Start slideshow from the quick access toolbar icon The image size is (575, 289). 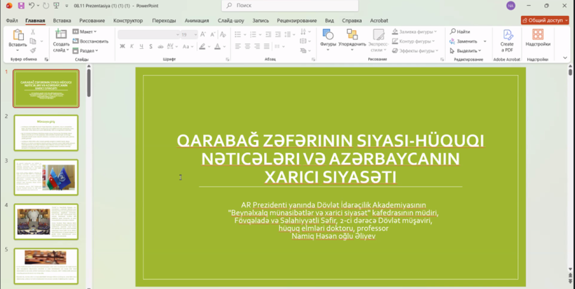click(x=57, y=6)
